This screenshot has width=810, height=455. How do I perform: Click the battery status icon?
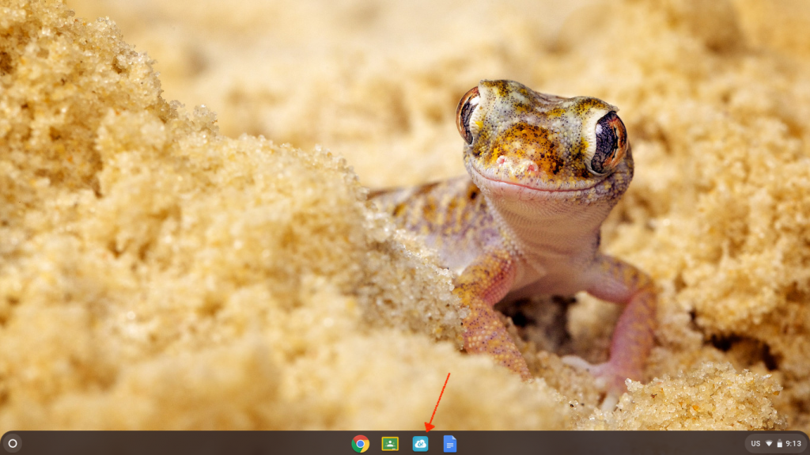[x=779, y=444]
